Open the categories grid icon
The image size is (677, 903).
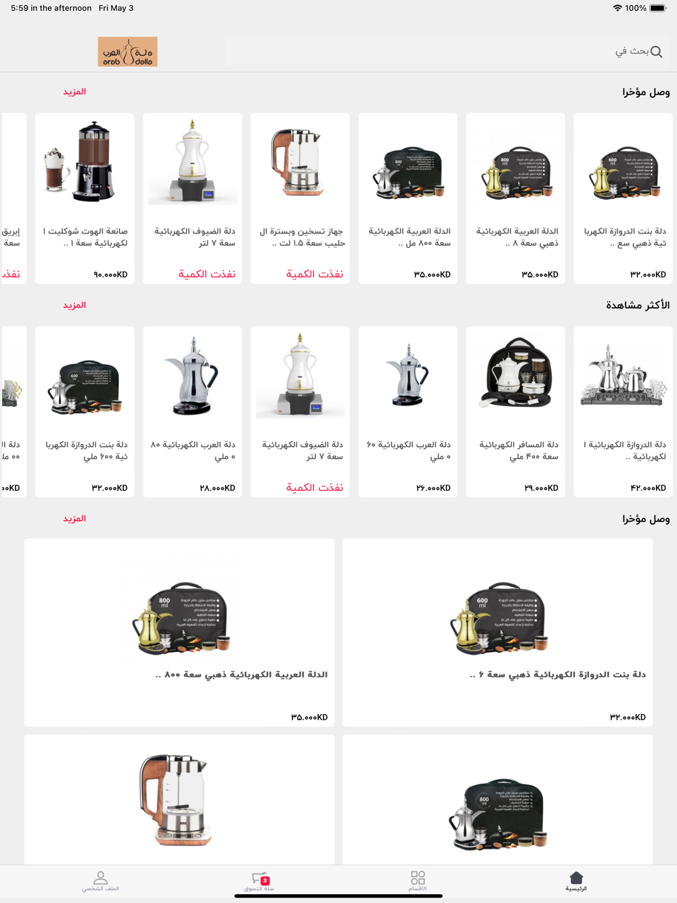coord(418,878)
